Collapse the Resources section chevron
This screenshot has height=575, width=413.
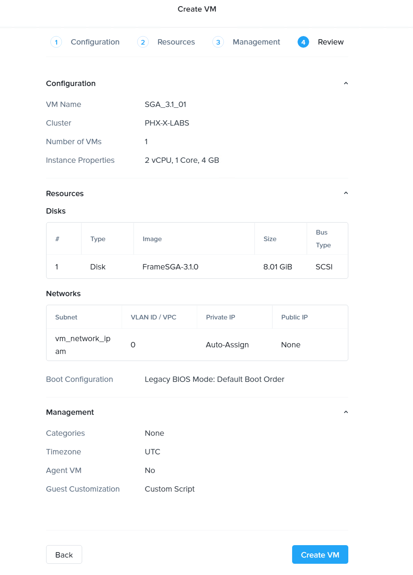pos(346,193)
